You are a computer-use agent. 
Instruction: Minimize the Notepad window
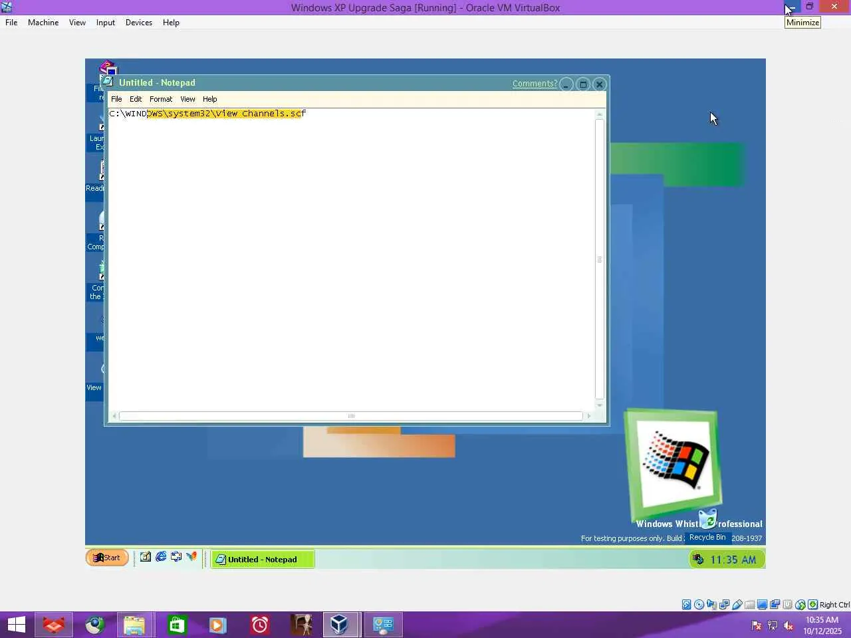pyautogui.click(x=566, y=84)
